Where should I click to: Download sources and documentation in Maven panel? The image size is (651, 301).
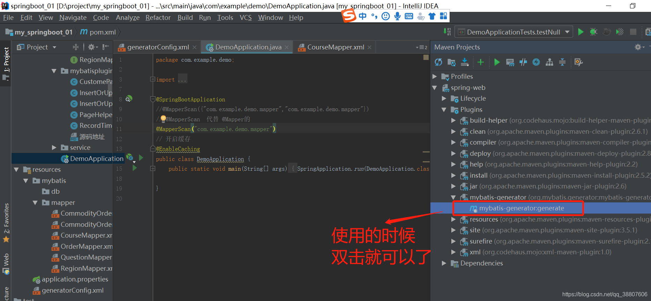pyautogui.click(x=465, y=62)
